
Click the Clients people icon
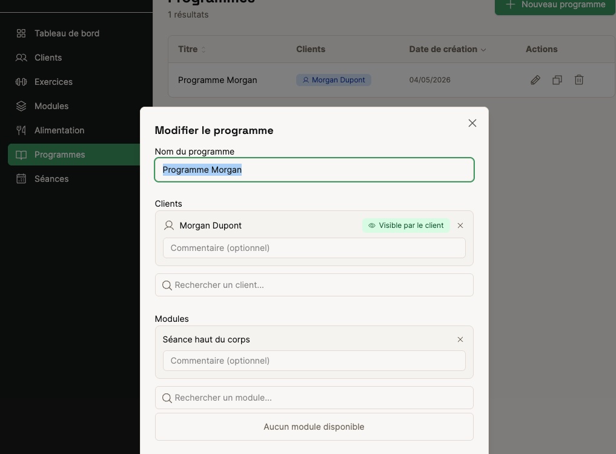(x=21, y=58)
